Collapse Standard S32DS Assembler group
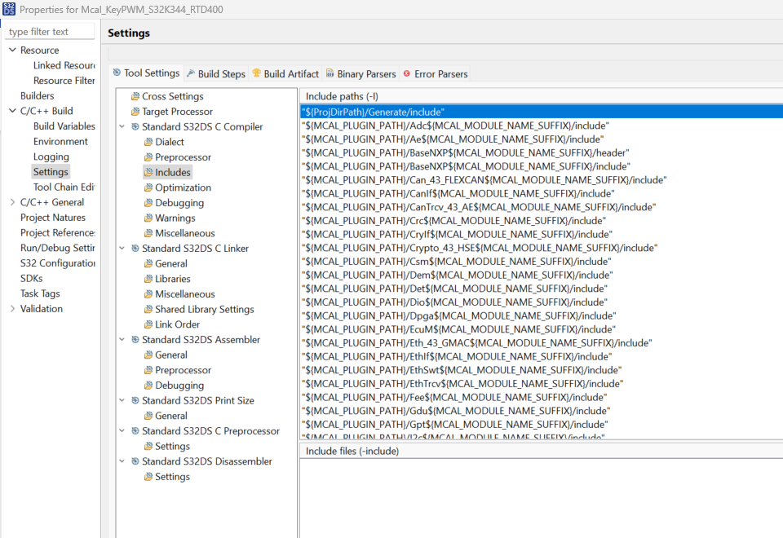The image size is (783, 538). pos(122,340)
